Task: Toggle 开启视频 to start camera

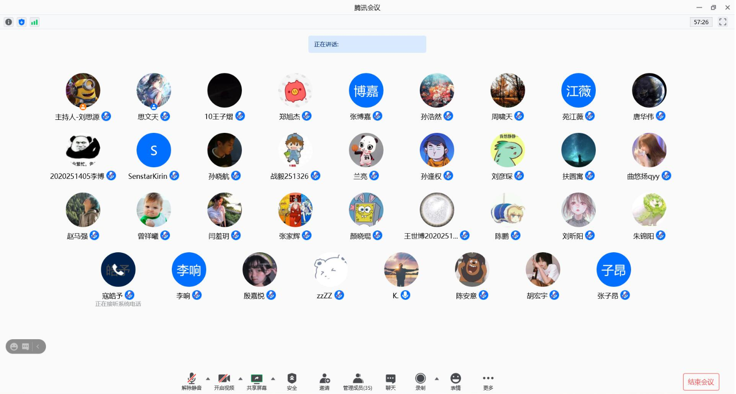Action: (x=224, y=381)
